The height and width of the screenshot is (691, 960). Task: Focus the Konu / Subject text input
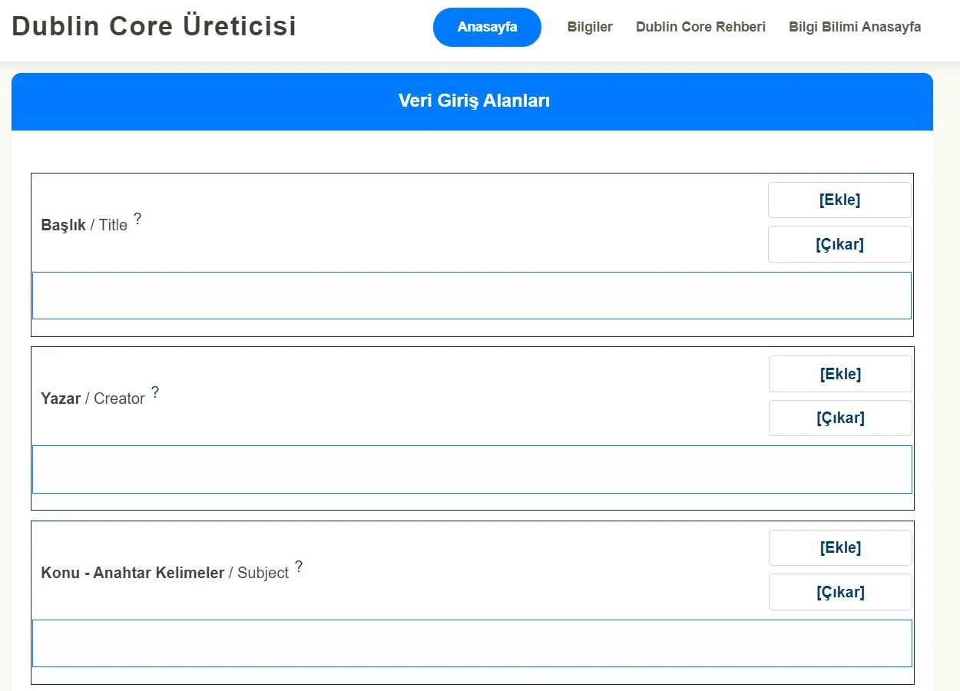pyautogui.click(x=472, y=643)
